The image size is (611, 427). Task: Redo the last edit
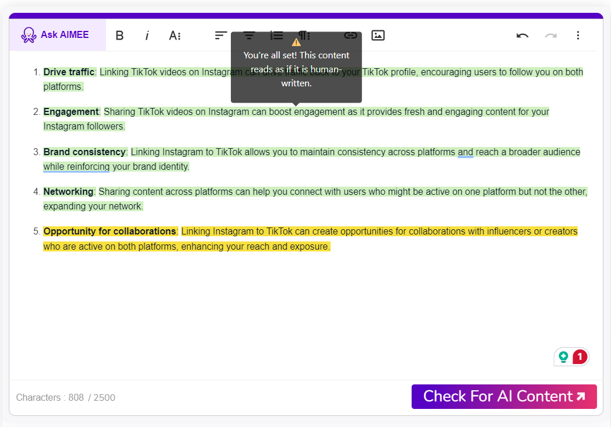pos(550,36)
